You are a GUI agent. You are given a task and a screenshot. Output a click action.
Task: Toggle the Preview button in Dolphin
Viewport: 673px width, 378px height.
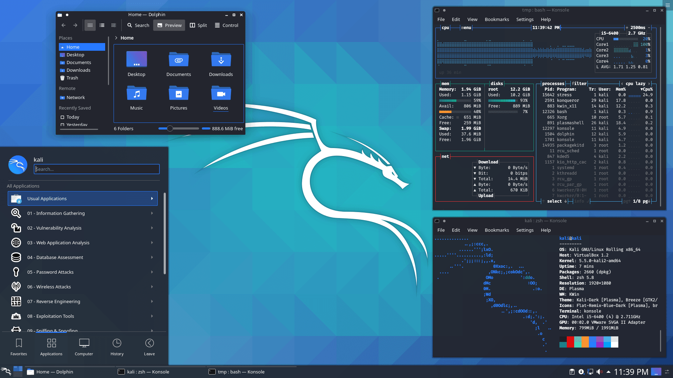[x=169, y=25]
